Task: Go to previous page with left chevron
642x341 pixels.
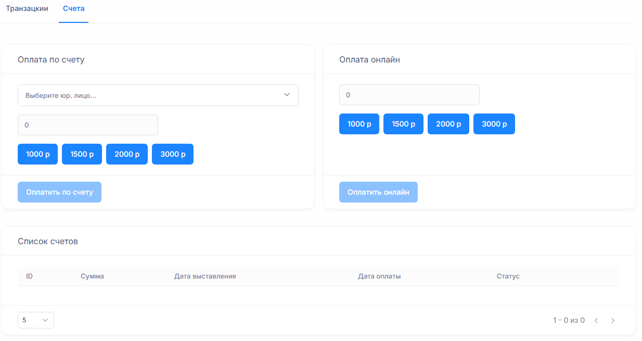Action: 596,321
